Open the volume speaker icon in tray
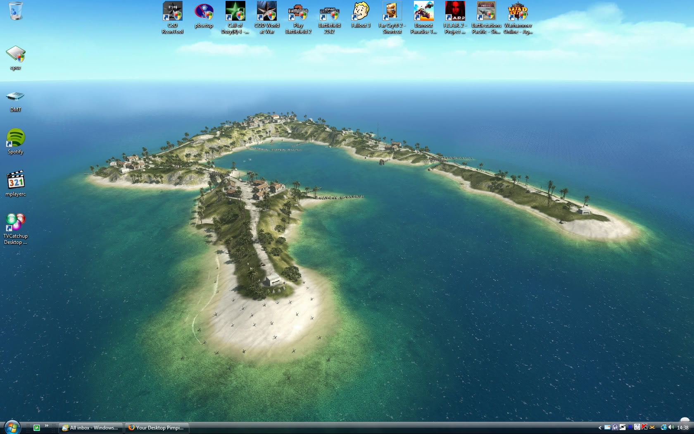694x434 pixels. 671,427
